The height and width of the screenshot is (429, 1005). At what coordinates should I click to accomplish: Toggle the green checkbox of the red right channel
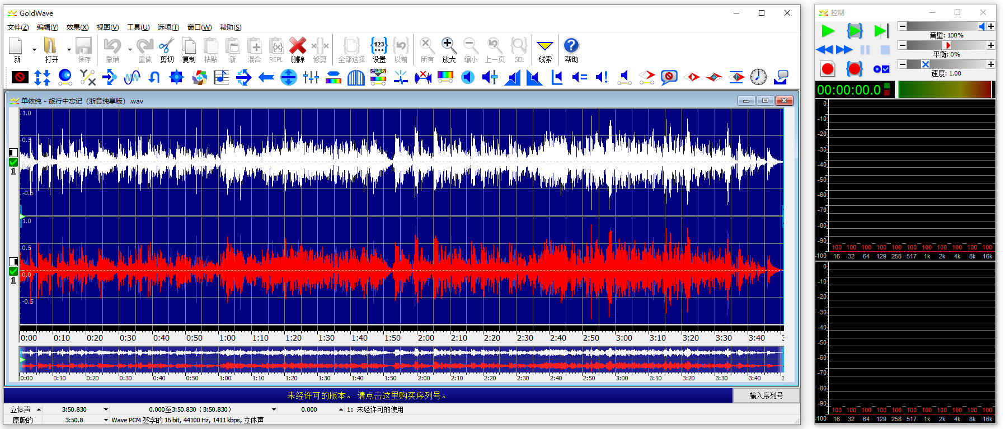(13, 271)
